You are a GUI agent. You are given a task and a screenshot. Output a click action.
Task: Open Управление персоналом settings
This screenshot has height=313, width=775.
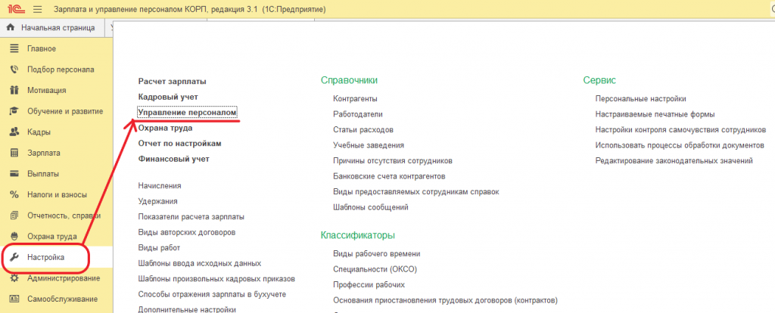[188, 113]
